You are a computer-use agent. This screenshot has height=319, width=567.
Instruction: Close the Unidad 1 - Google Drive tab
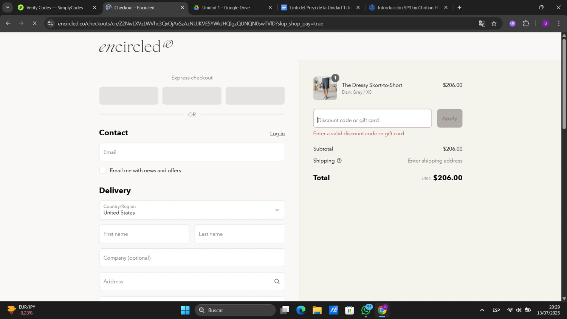(x=270, y=8)
